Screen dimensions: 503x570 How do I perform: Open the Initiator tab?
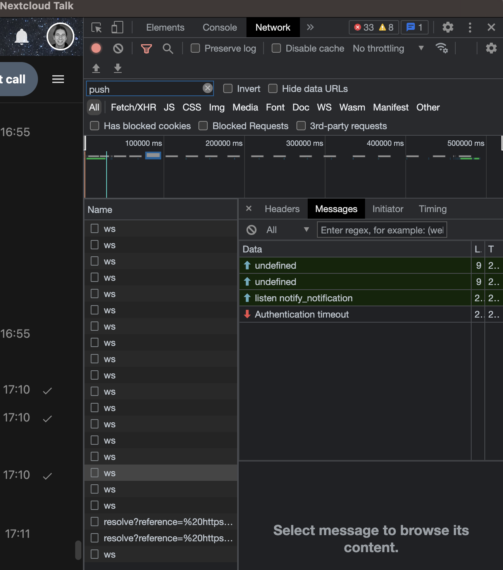pos(388,209)
